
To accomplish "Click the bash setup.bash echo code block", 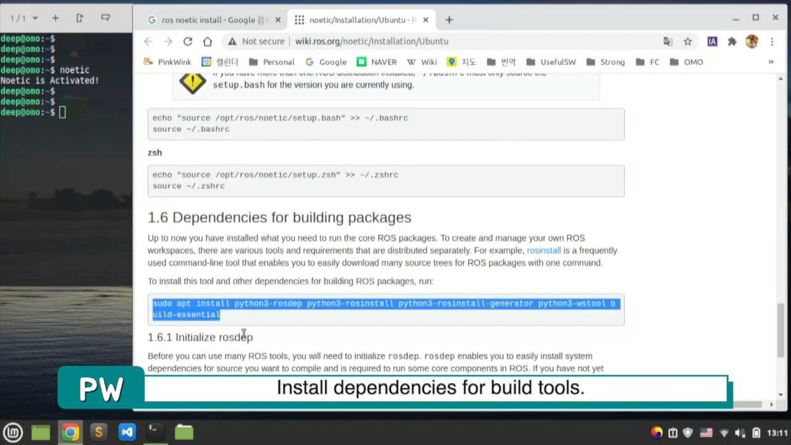I will [386, 124].
